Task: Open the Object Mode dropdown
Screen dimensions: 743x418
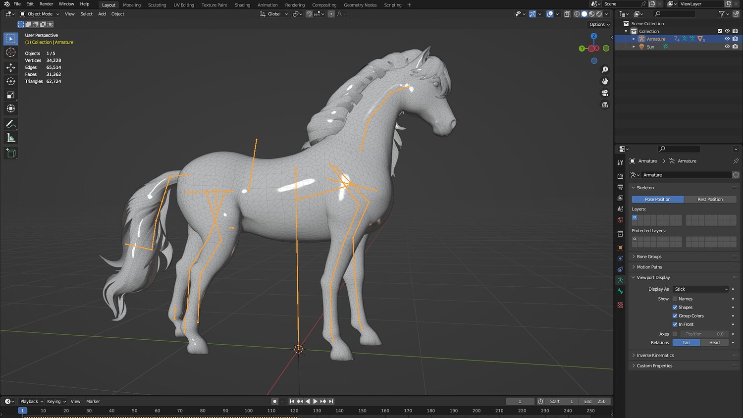Action: pos(39,14)
